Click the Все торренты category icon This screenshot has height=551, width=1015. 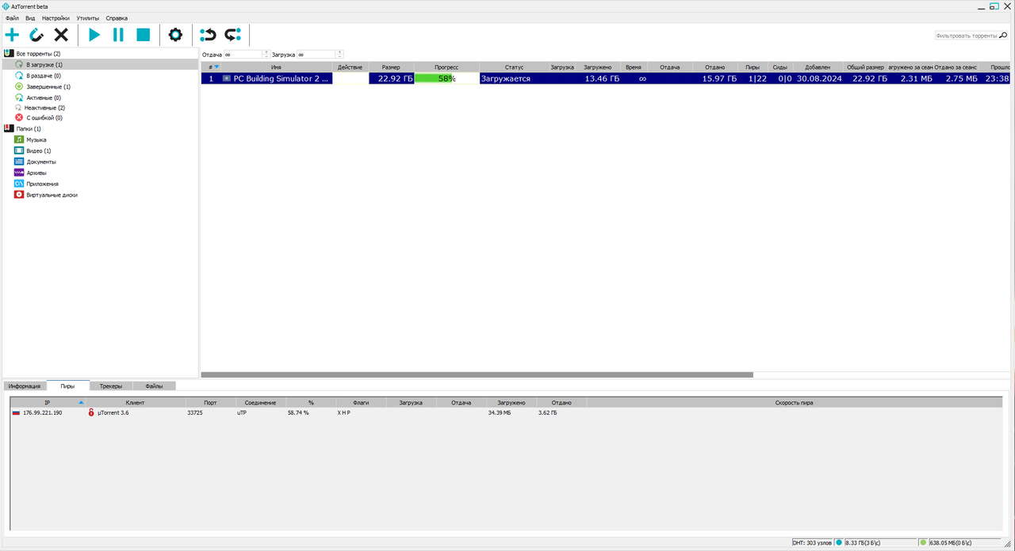pyautogui.click(x=9, y=53)
